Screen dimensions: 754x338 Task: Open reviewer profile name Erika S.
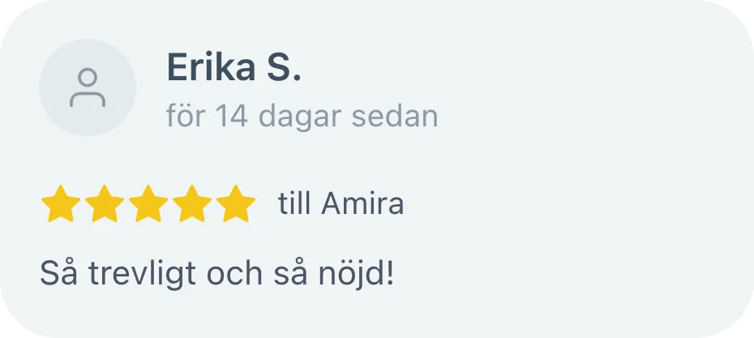coord(233,67)
